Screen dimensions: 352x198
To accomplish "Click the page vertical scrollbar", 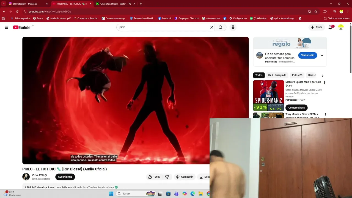I will [350, 50].
